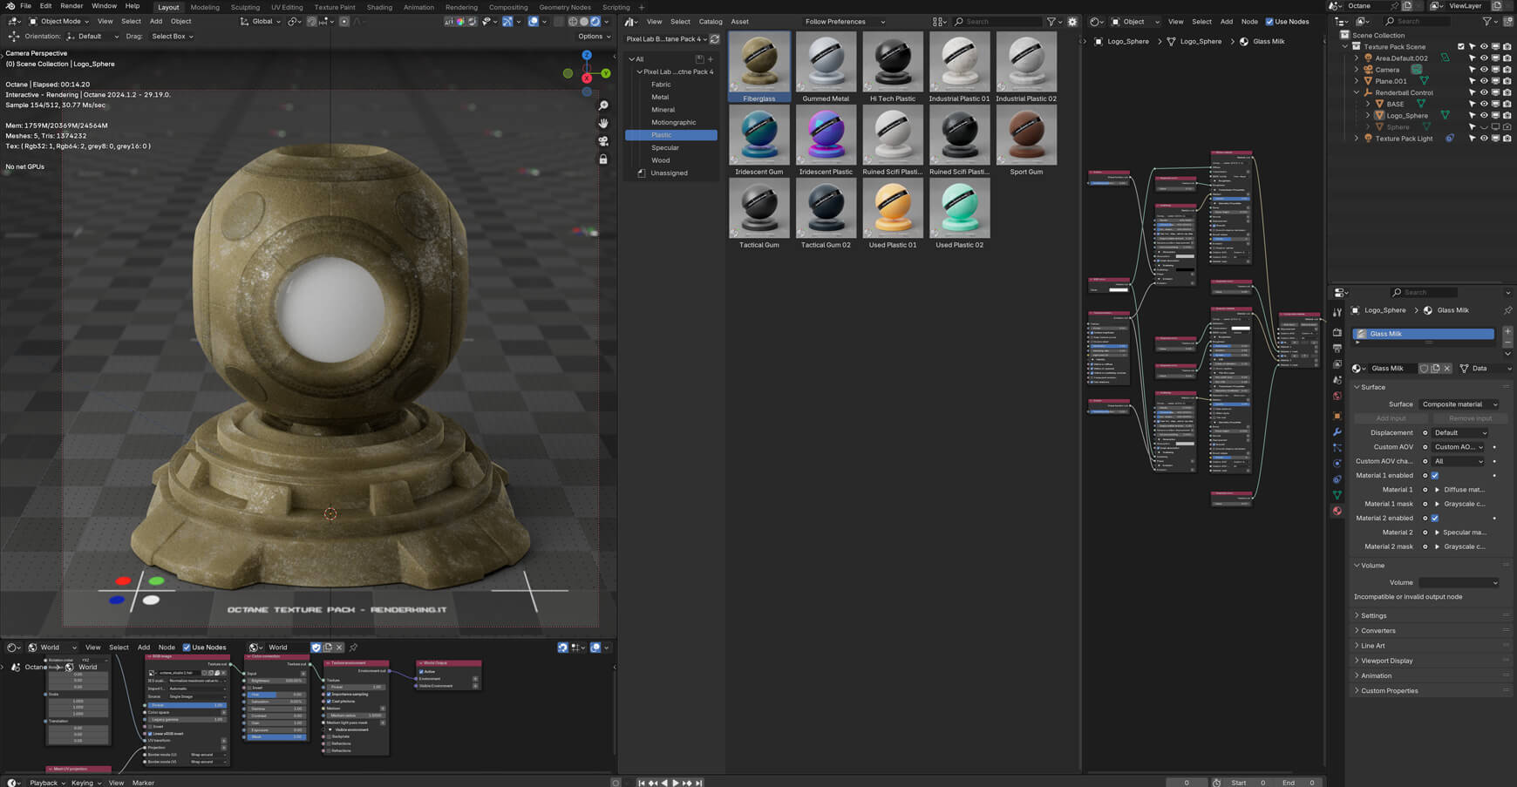Add a material slot with plus button
The width and height of the screenshot is (1517, 787).
[1507, 332]
